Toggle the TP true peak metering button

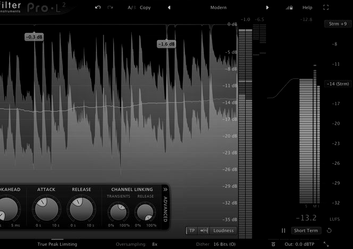tap(192, 230)
